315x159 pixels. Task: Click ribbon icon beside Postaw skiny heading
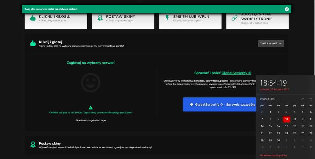(33, 145)
